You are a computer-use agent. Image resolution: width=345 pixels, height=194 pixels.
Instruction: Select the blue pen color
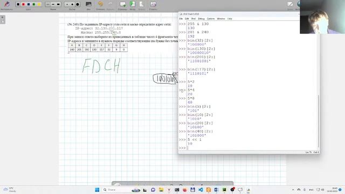(x=29, y=4)
